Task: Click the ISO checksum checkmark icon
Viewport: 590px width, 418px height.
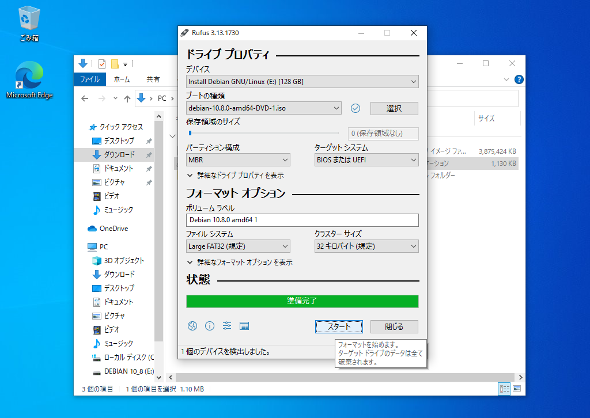Action: (355, 108)
